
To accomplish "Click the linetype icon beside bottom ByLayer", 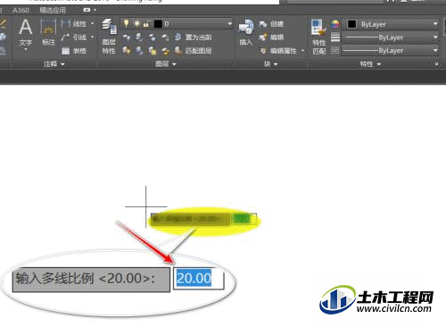I will tap(335, 50).
